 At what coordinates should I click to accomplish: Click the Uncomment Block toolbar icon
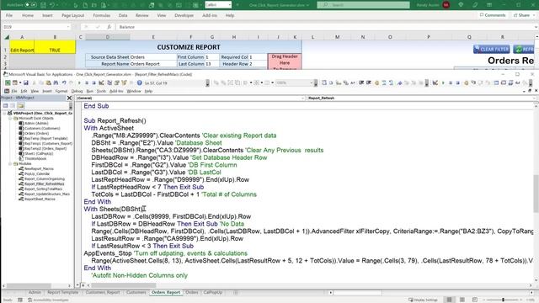[391, 82]
